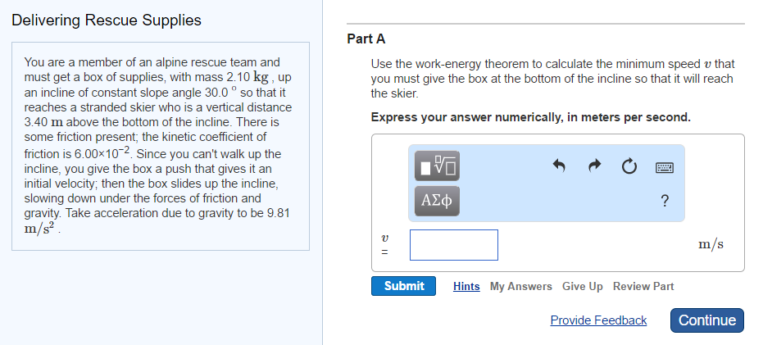Open the math templates (square root) palette
This screenshot has width=763, height=345.
pos(437,166)
